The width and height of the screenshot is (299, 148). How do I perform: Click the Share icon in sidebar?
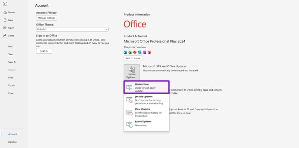[x=5, y=35]
